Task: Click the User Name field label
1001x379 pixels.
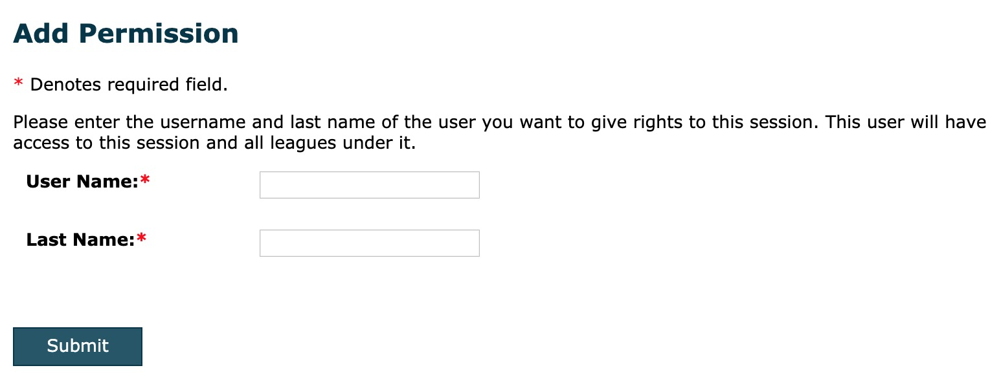Action: [x=82, y=182]
